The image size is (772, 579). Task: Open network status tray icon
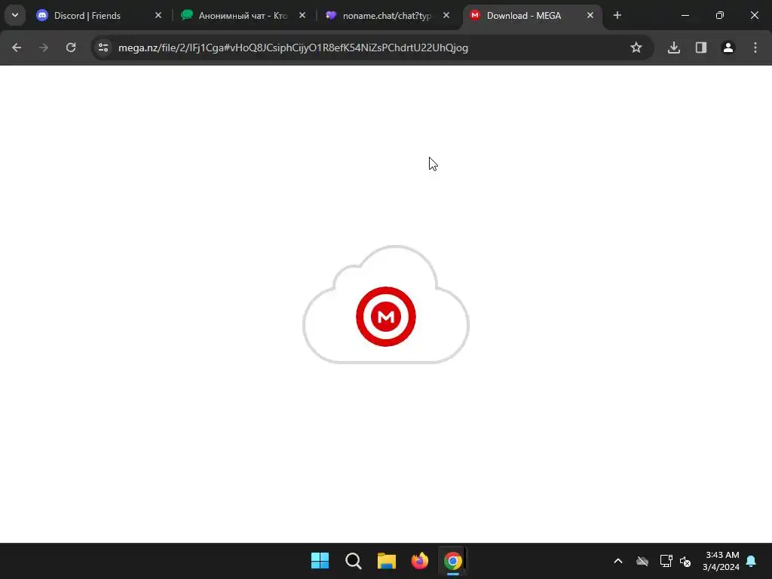tap(666, 561)
